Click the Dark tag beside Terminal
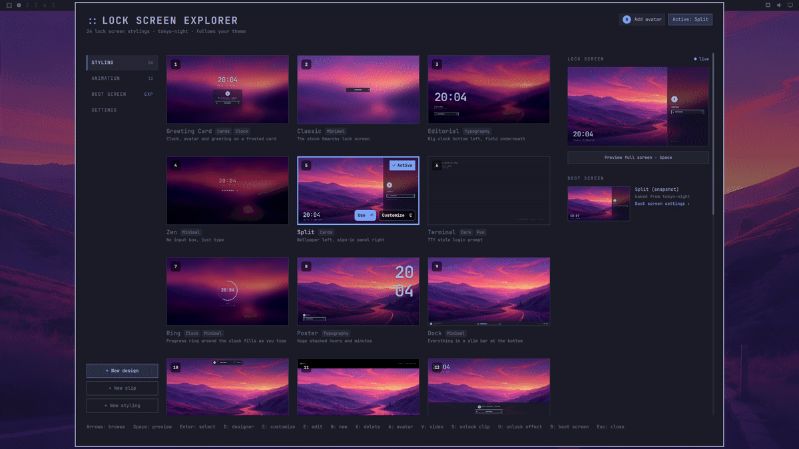 point(466,233)
